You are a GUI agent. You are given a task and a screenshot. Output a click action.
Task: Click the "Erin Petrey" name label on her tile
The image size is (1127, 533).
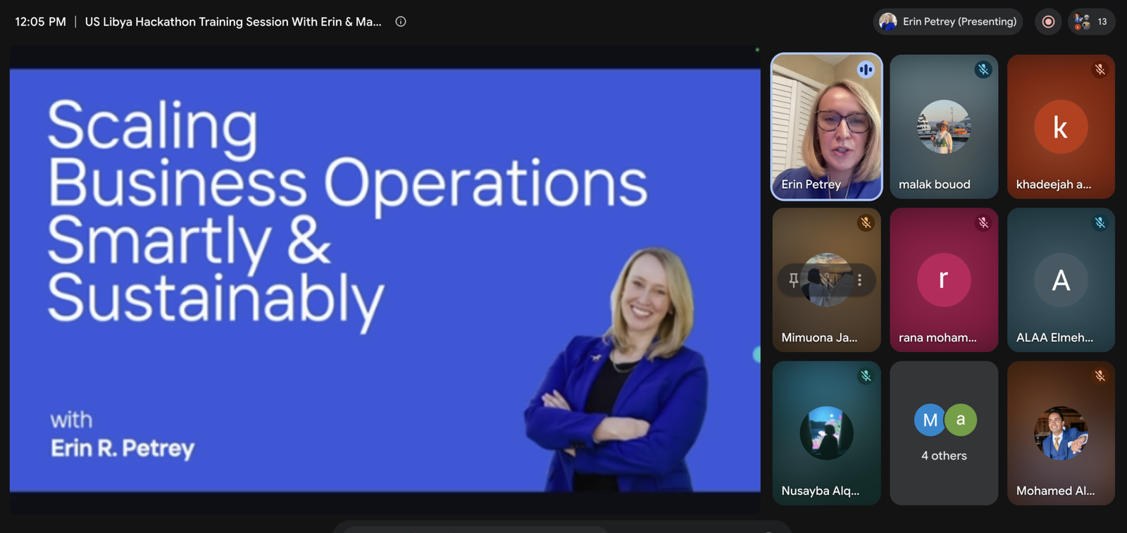click(x=811, y=184)
